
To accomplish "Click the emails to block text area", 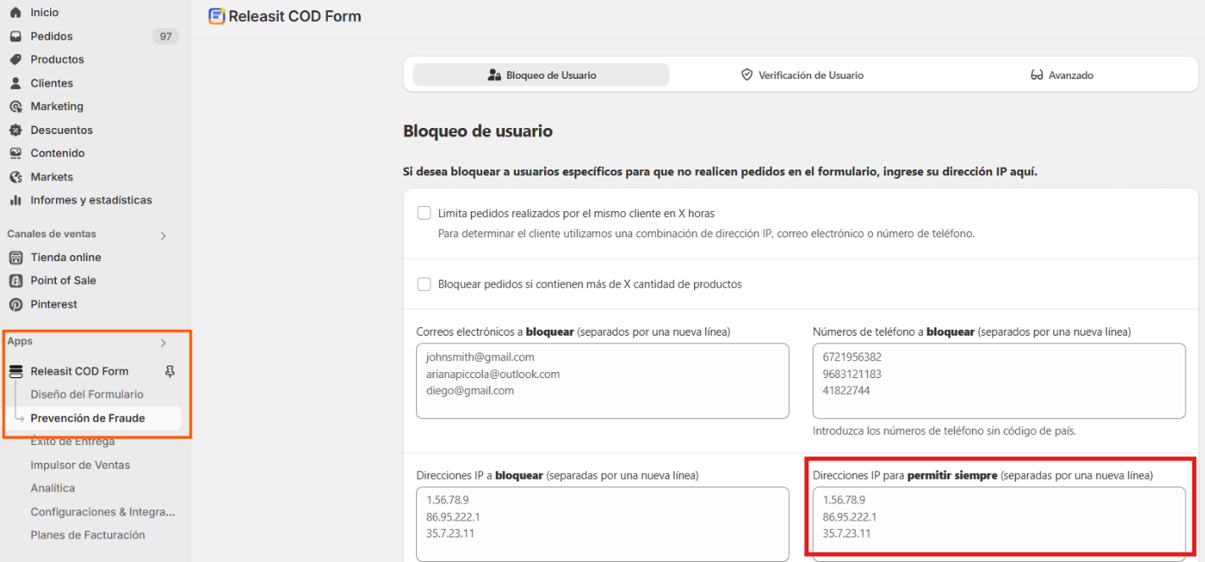I will [x=602, y=381].
